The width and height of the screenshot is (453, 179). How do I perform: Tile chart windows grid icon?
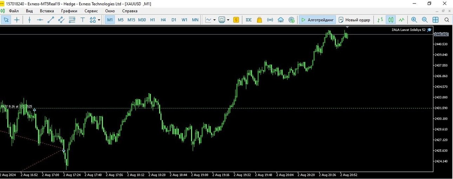(x=435, y=20)
